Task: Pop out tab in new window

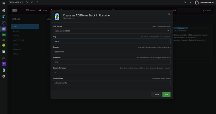Action: tap(37, 2)
